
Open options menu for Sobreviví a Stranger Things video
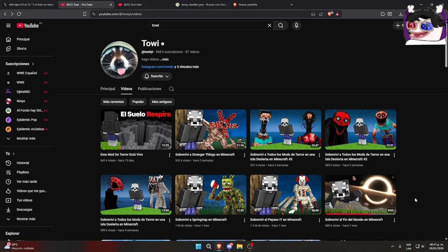pos(244,155)
